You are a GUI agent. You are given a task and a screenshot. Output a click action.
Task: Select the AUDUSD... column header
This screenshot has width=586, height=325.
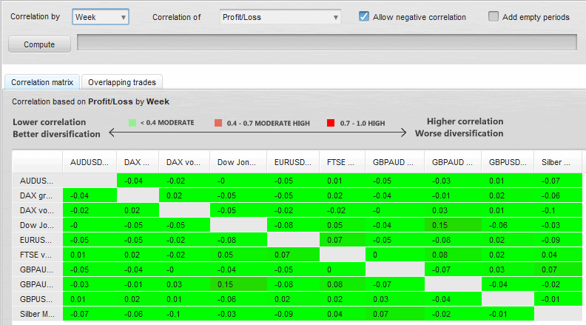pos(90,162)
